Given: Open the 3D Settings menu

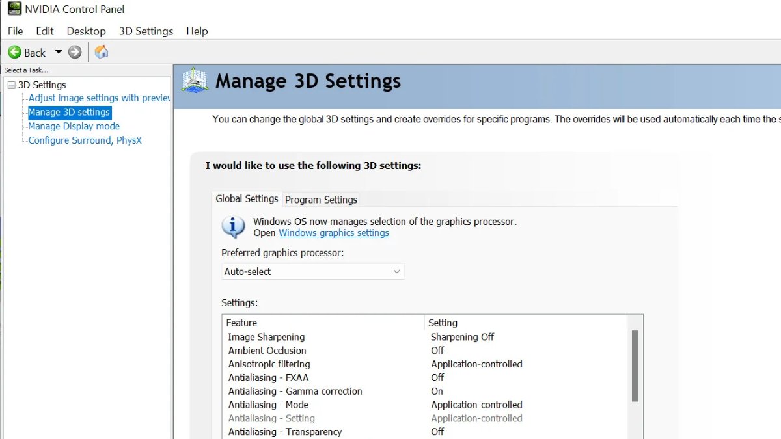Looking at the screenshot, I should coord(146,31).
